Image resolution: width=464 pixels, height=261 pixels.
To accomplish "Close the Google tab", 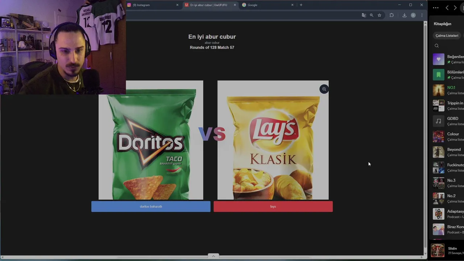I will (x=292, y=5).
